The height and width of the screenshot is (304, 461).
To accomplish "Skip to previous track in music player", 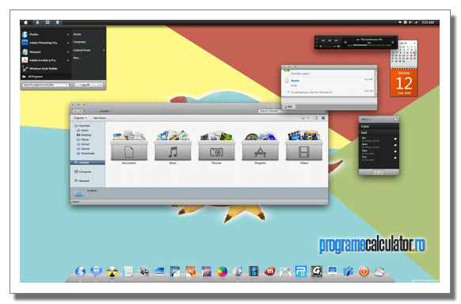I will (323, 40).
